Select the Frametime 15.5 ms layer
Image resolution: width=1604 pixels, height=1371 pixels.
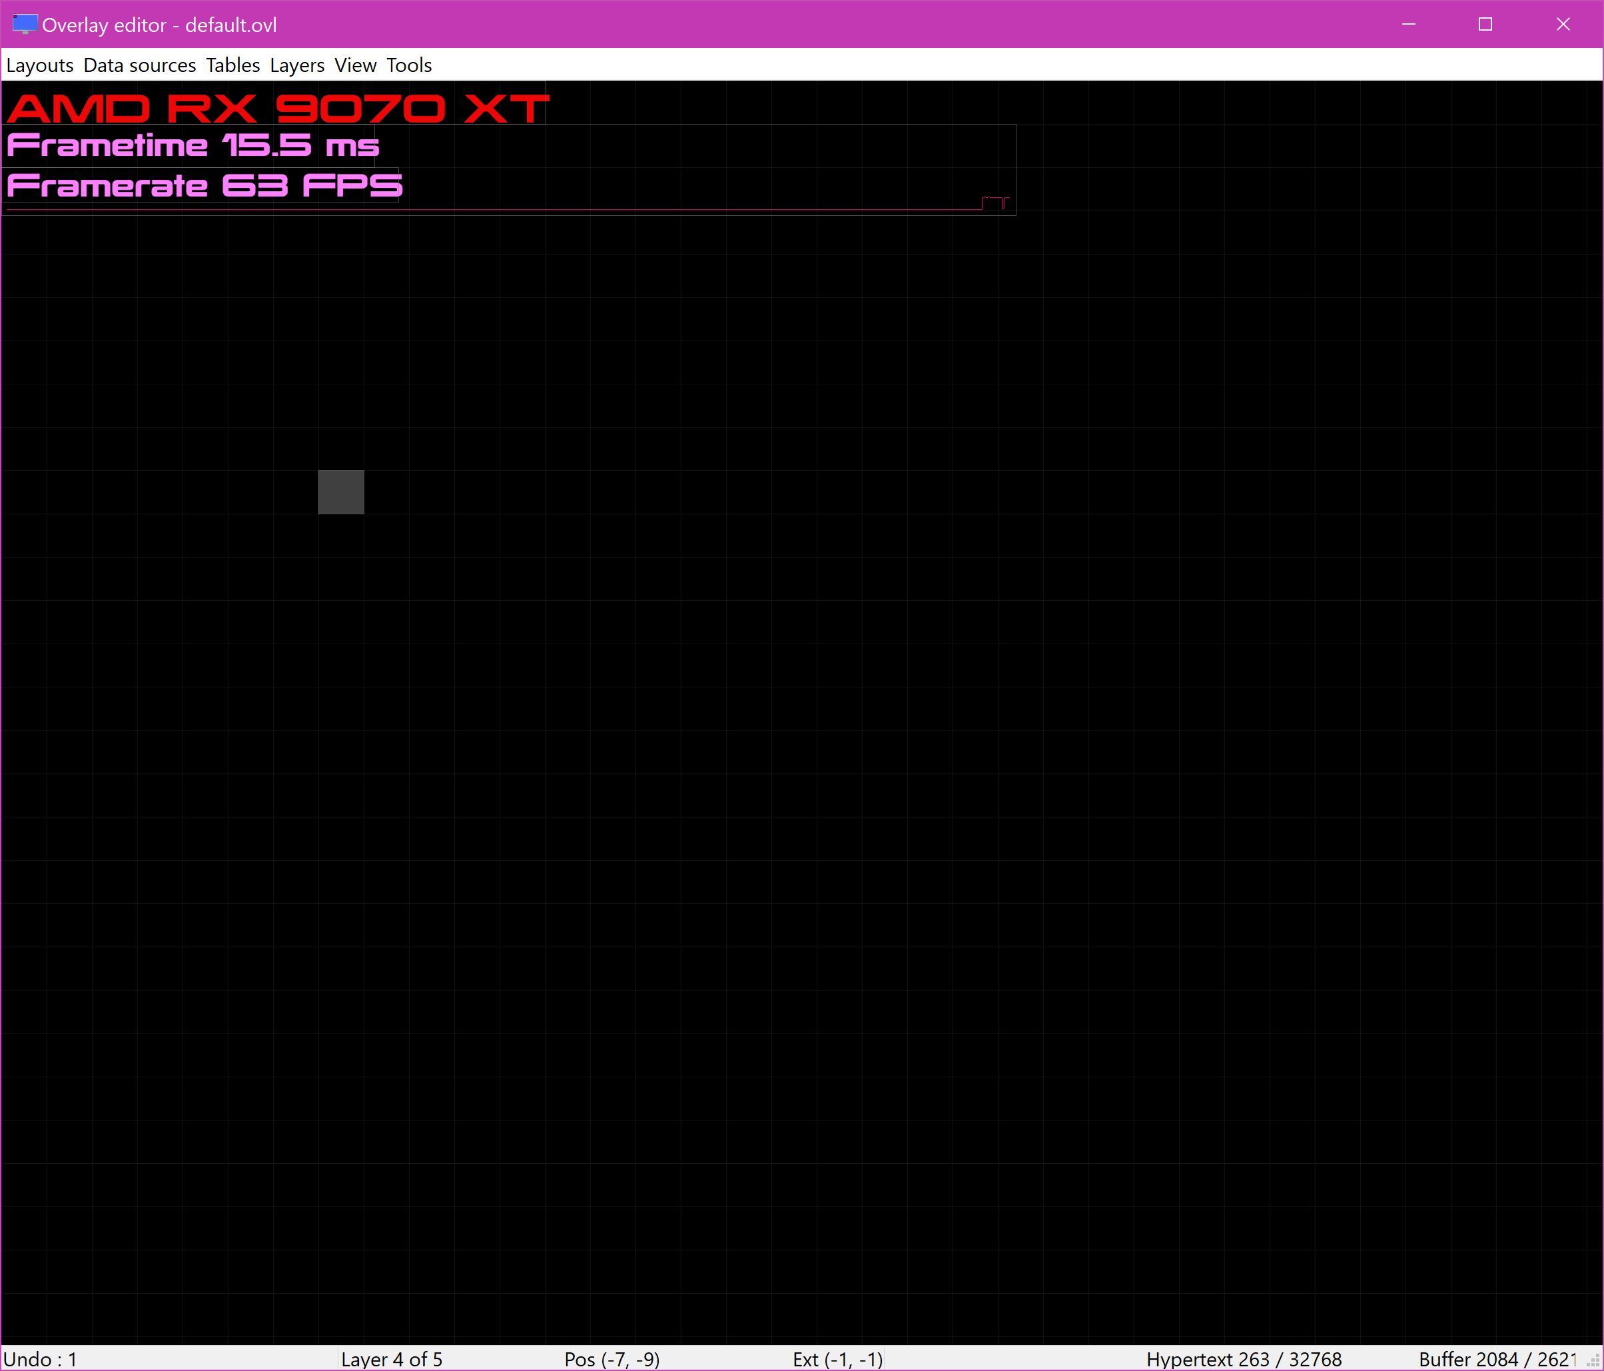(193, 145)
